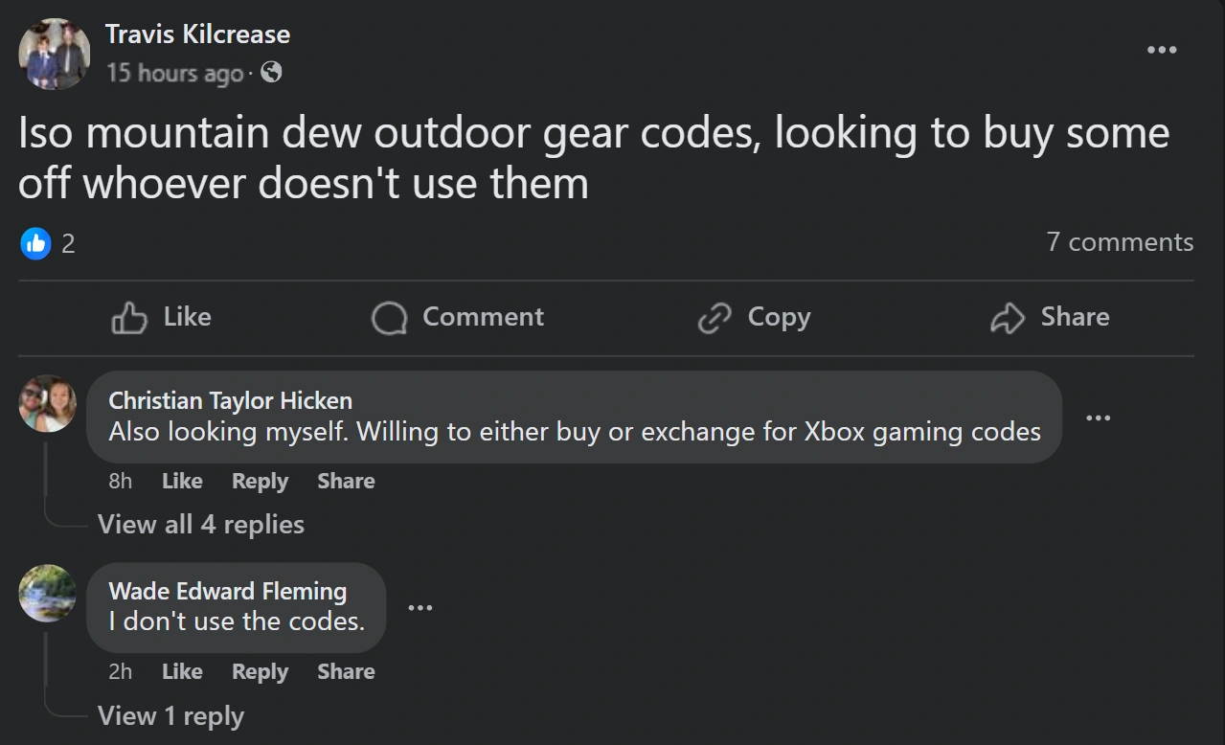Like Christian Taylor Hicken's comment
Image resolution: width=1225 pixels, height=745 pixels.
tap(181, 481)
